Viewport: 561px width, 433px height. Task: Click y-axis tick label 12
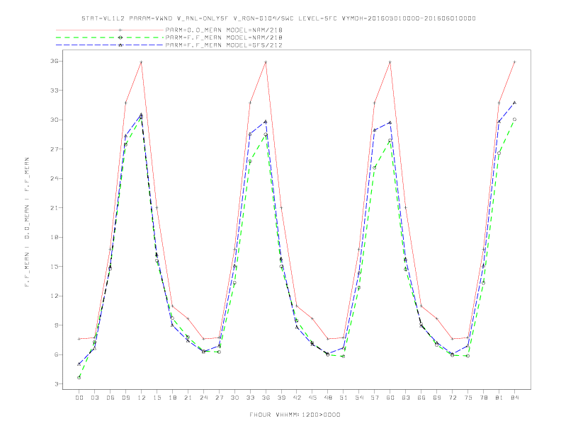point(54,296)
